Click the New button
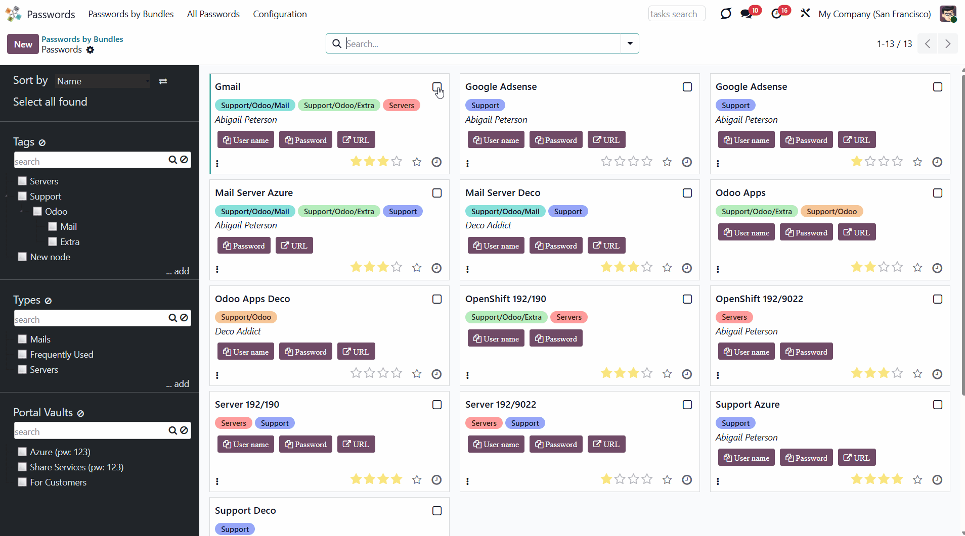965x536 pixels. click(23, 44)
